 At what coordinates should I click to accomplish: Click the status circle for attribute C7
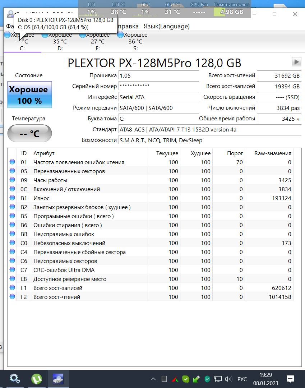tap(12, 269)
